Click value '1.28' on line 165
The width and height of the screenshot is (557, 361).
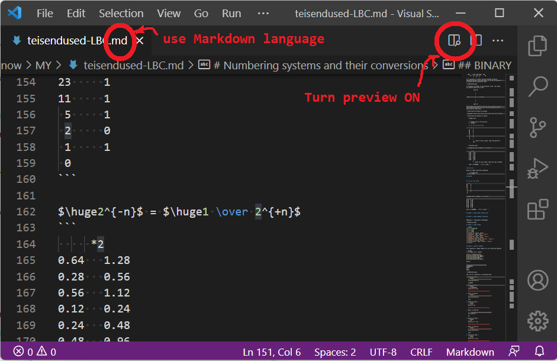[x=117, y=260]
